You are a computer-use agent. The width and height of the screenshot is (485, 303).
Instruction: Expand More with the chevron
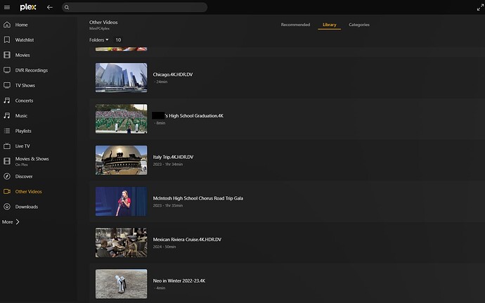[18, 221]
